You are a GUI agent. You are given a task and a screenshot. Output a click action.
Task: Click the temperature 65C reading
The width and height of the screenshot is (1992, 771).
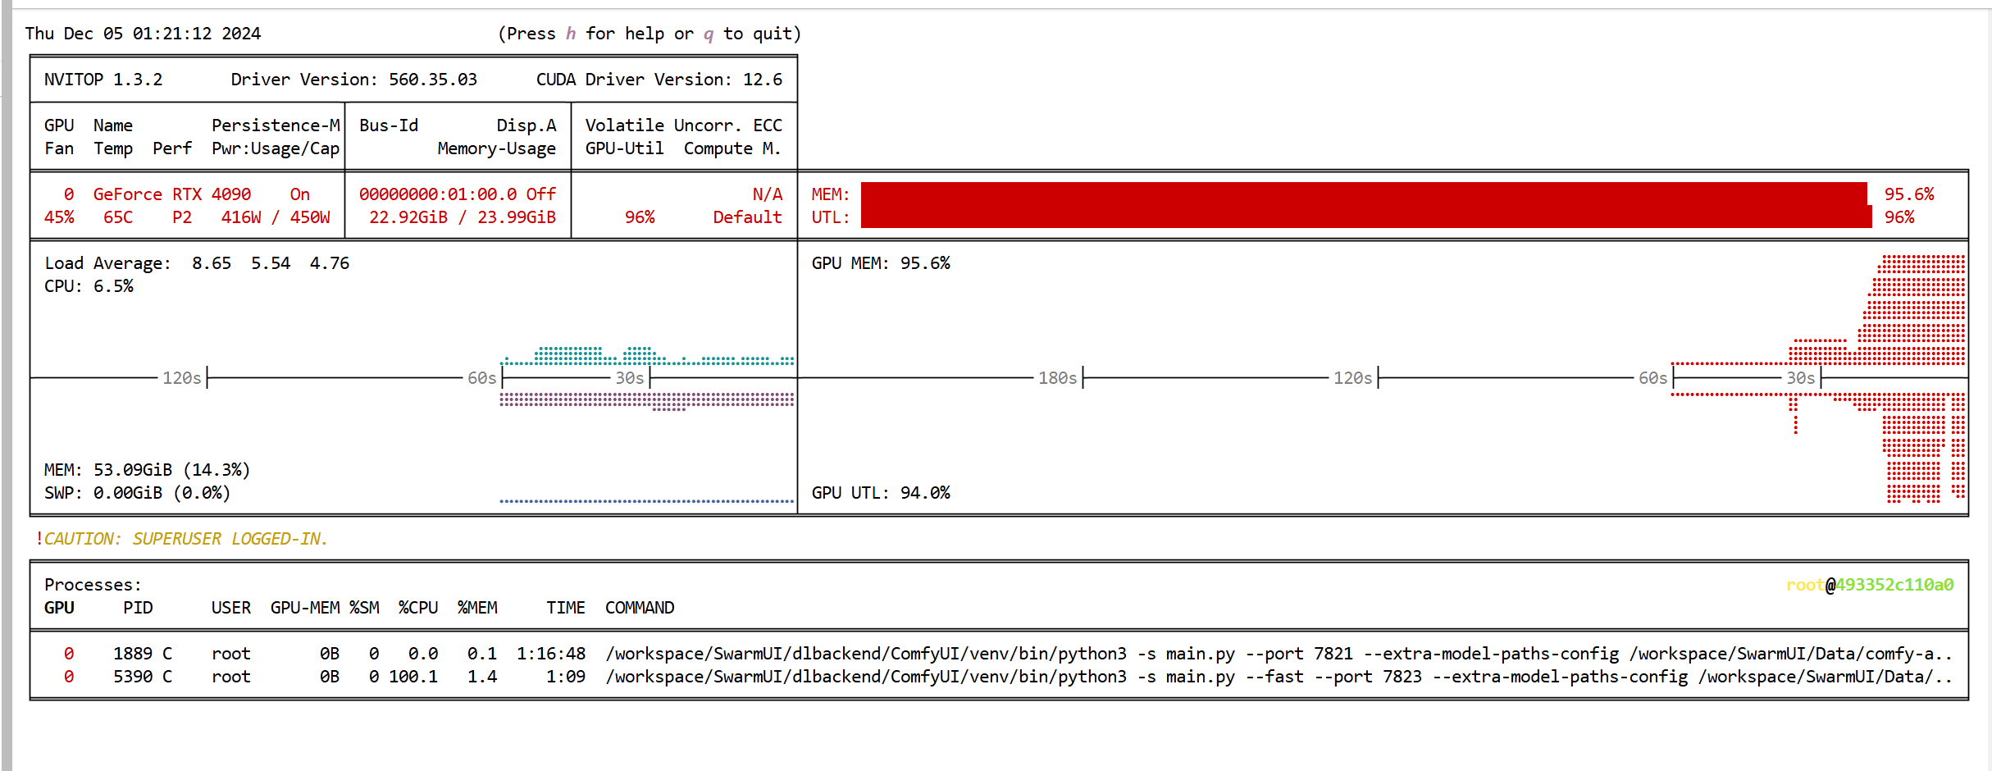pos(117,217)
